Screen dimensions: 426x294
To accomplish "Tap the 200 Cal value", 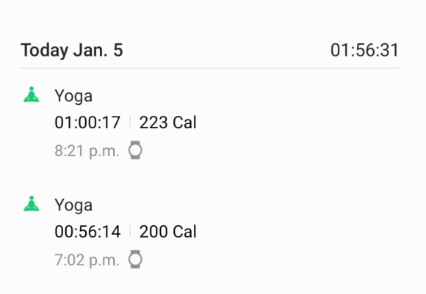I will 168,232.
